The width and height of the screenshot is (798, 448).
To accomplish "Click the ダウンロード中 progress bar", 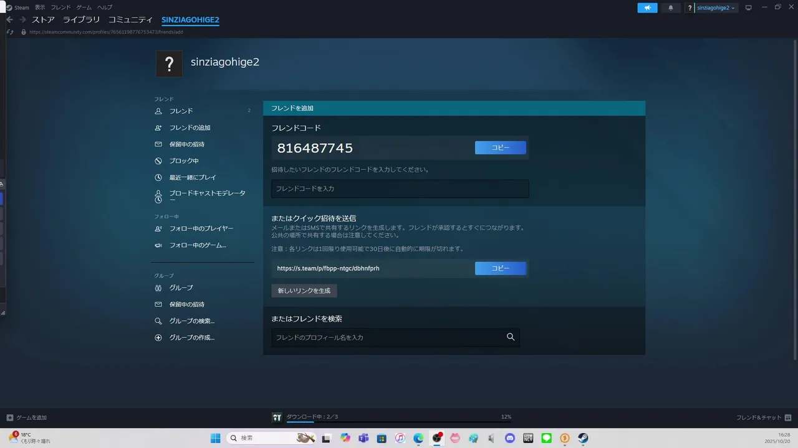I will pos(399,422).
